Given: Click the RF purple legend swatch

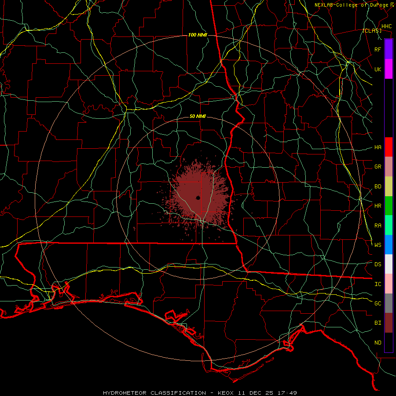Looking at the screenshot, I should pyautogui.click(x=389, y=49).
